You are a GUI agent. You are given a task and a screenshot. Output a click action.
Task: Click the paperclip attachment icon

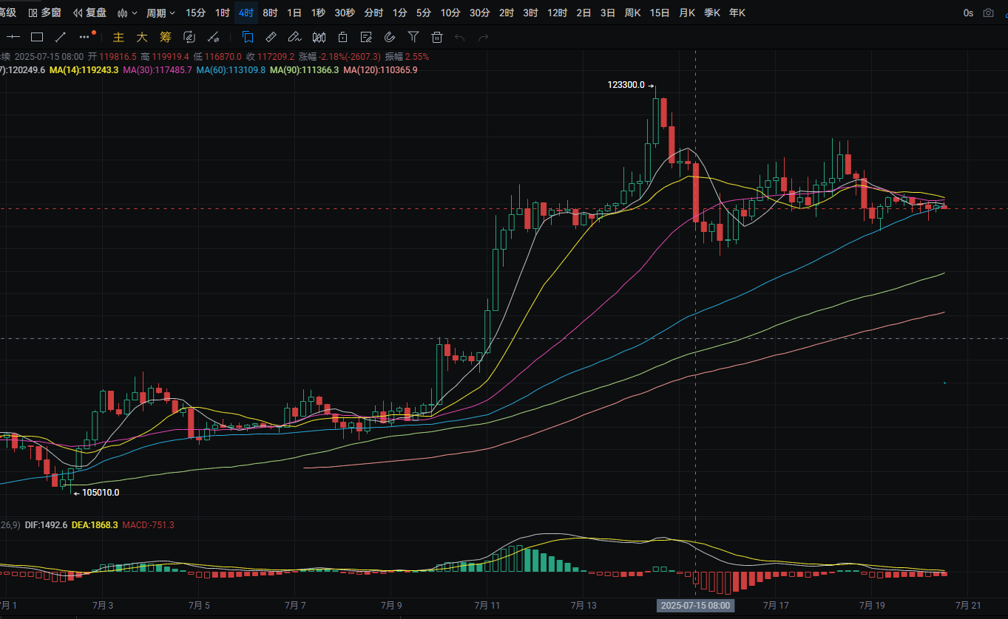click(390, 37)
